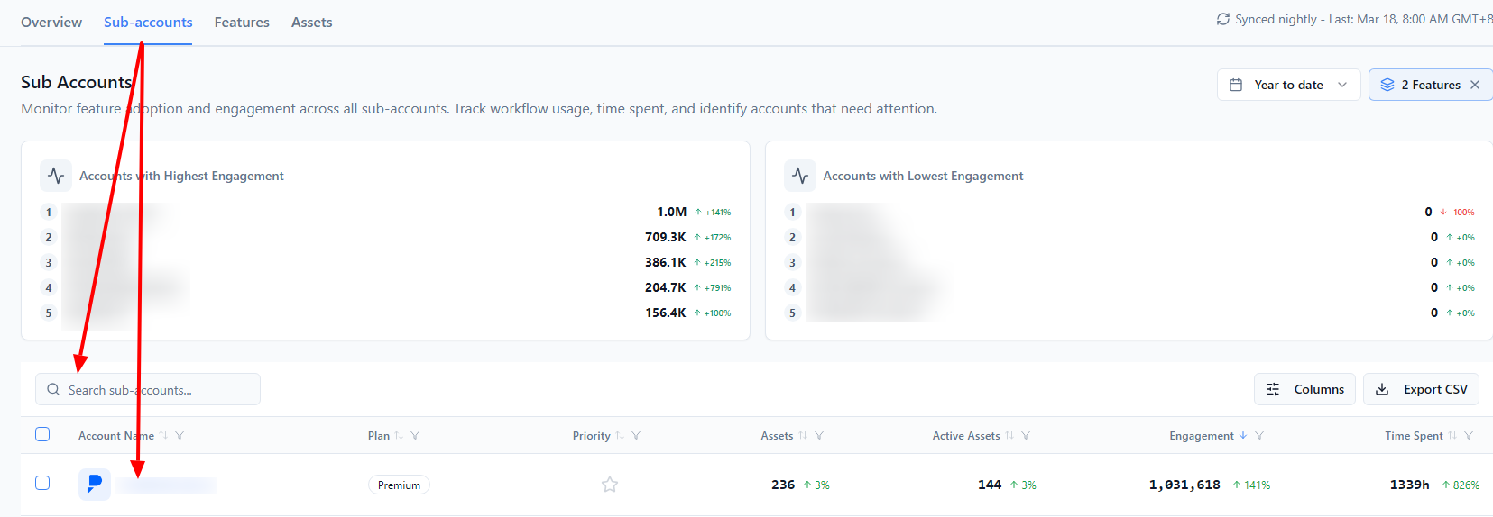Toggle the select-all checkbox in table header
The image size is (1493, 517).
pos(42,434)
